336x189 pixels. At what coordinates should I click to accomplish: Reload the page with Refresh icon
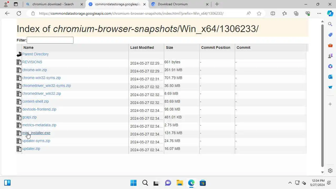click(19, 13)
